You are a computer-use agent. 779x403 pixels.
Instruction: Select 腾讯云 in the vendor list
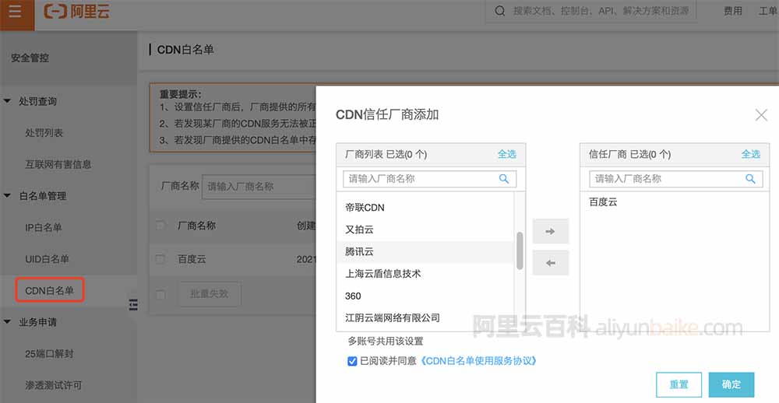click(x=425, y=251)
